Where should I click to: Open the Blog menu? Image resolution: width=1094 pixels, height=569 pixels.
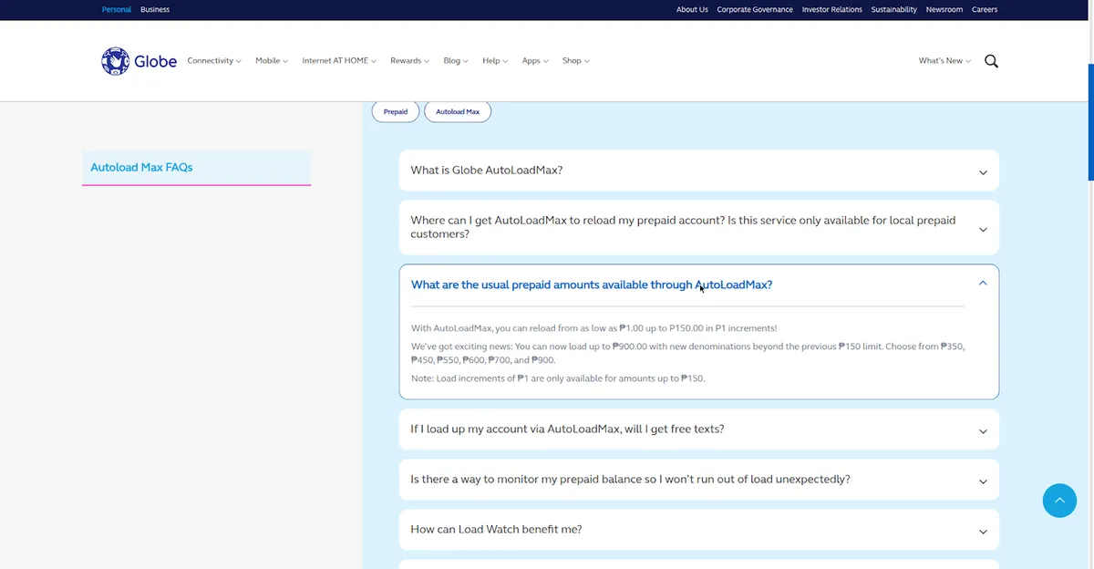[456, 61]
